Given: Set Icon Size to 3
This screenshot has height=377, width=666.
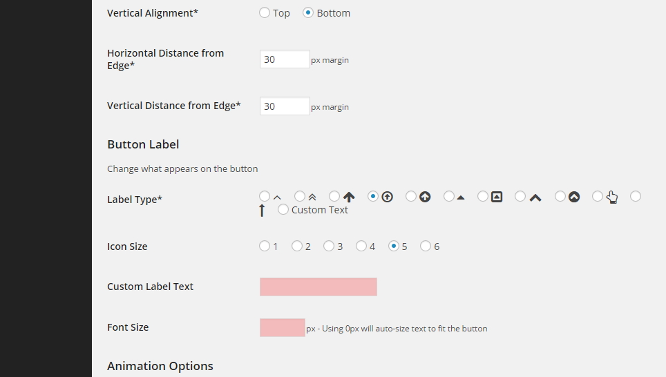Looking at the screenshot, I should tap(329, 246).
